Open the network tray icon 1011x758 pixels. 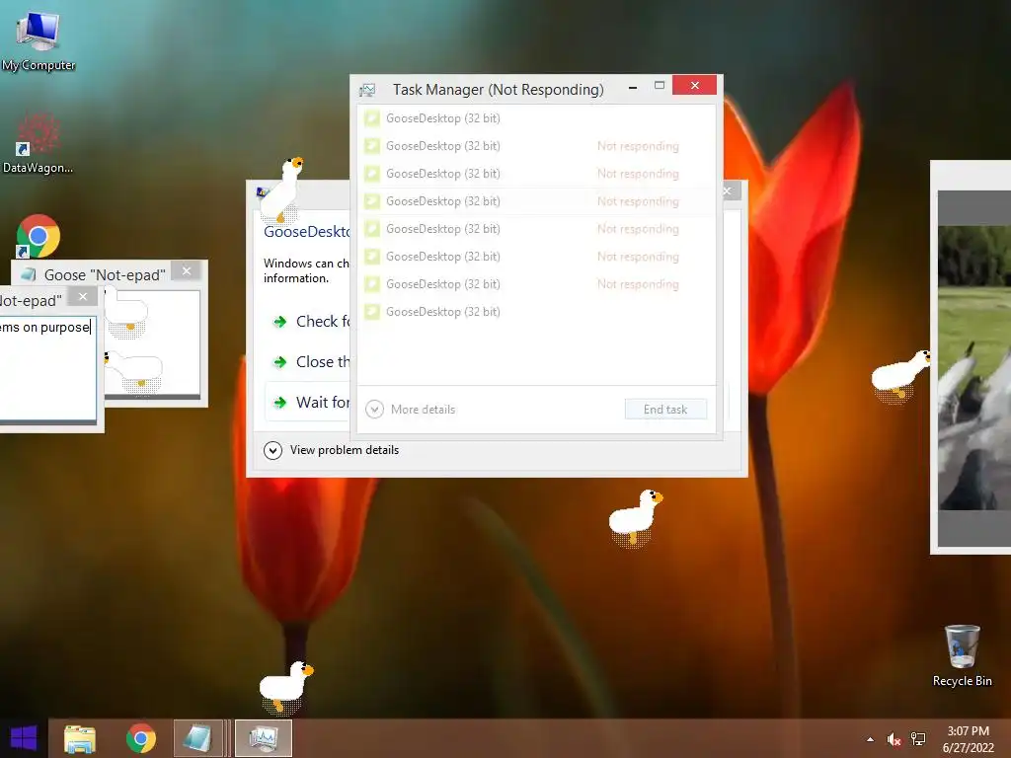click(918, 739)
